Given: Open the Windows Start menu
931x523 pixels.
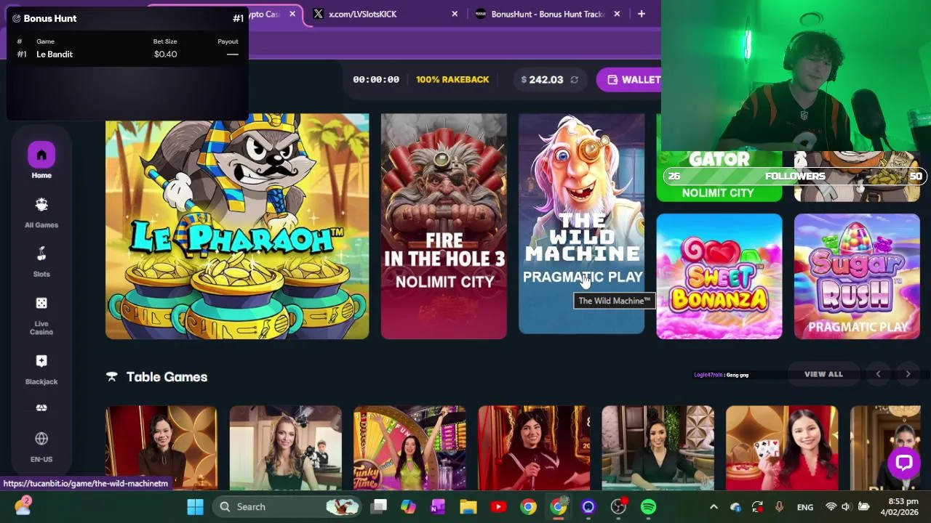Looking at the screenshot, I should 195,507.
